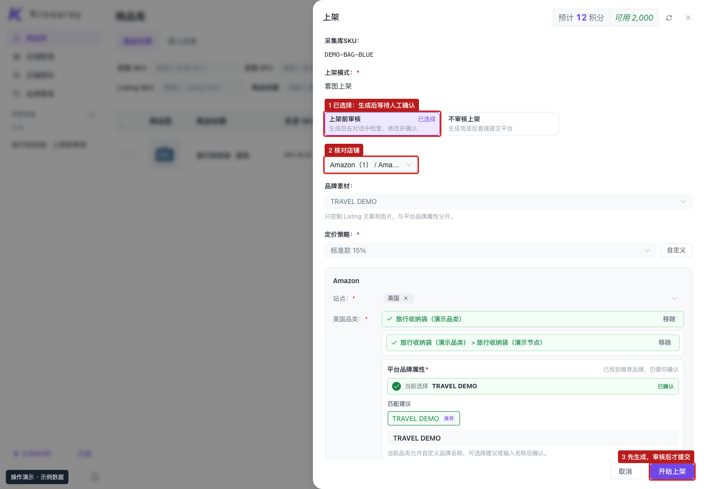This screenshot has height=489, width=704.
Task: Open the 品牌素材 TRAVEL DEMO dropdown
Action: (508, 201)
